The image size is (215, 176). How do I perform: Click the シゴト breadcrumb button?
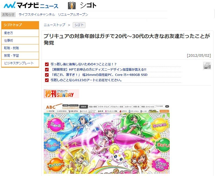coord(79,25)
